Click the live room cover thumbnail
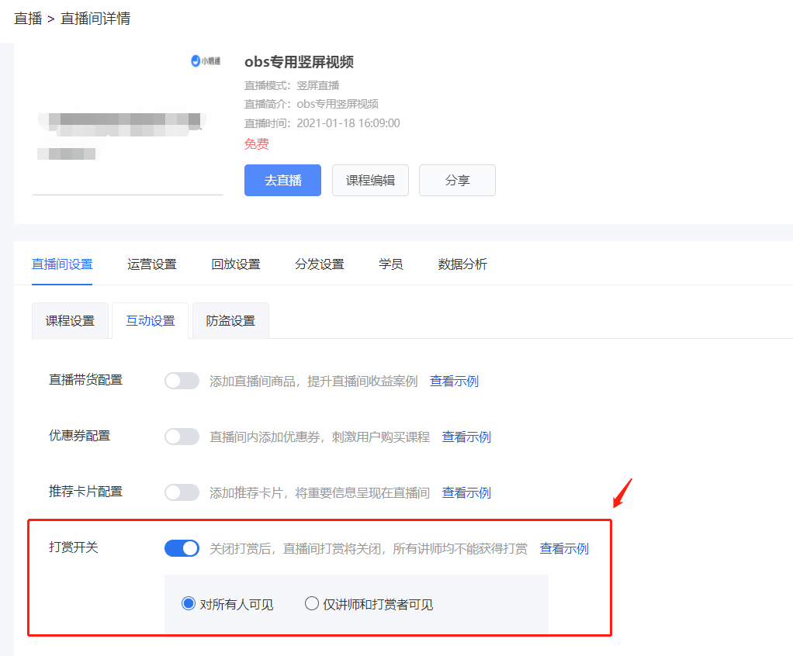 (127, 124)
